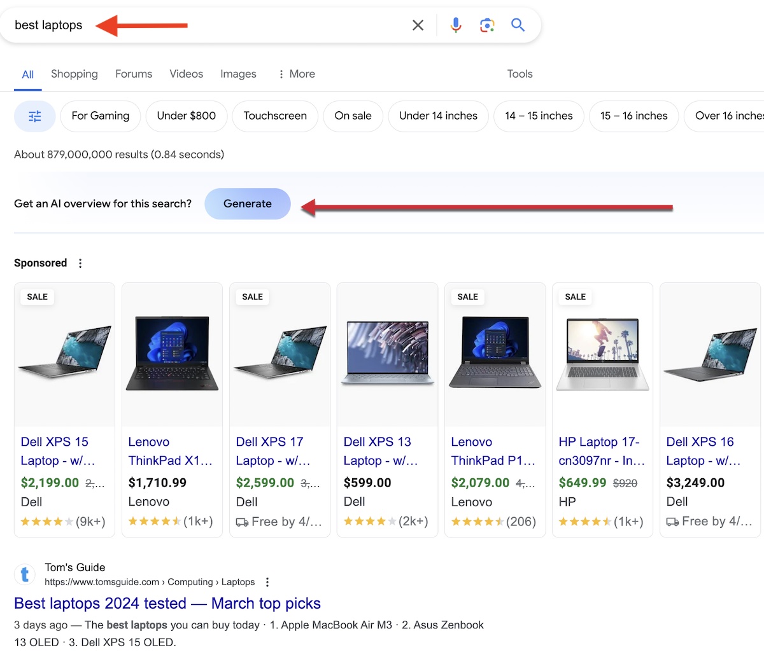This screenshot has width=764, height=664.
Task: Enable the Under $800 filter chip
Action: click(187, 116)
